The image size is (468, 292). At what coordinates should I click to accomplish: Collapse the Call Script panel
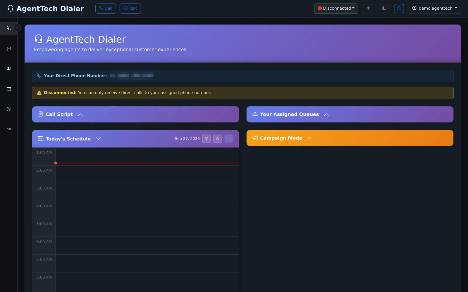(x=80, y=114)
